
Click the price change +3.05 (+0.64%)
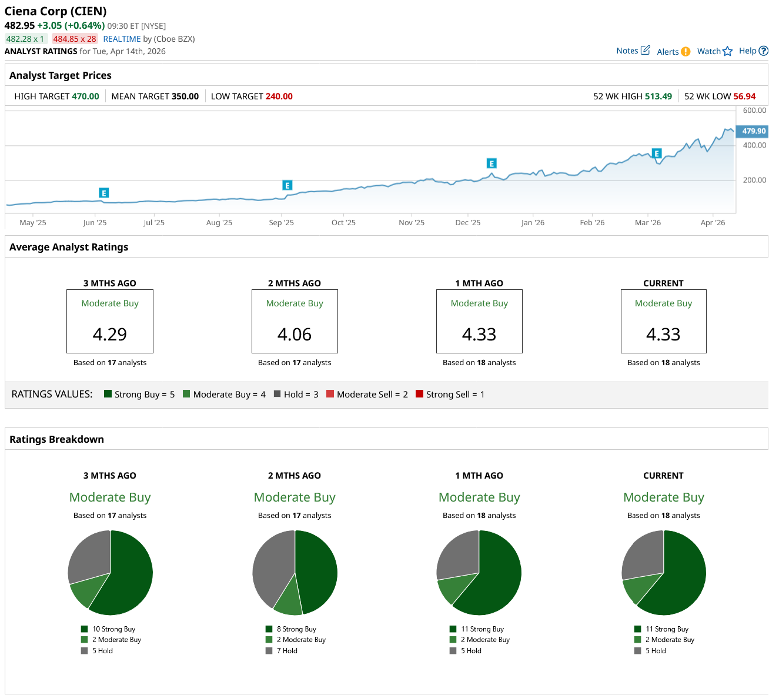click(x=71, y=25)
